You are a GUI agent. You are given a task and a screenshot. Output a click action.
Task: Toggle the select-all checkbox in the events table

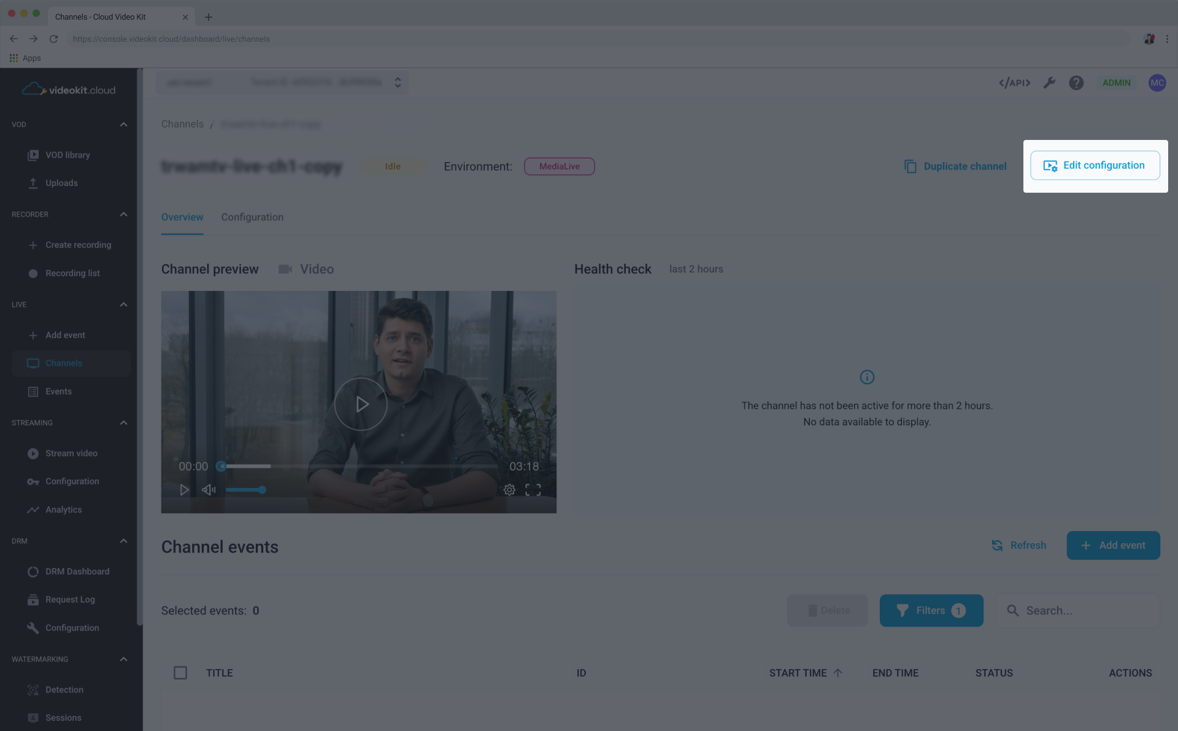[180, 673]
